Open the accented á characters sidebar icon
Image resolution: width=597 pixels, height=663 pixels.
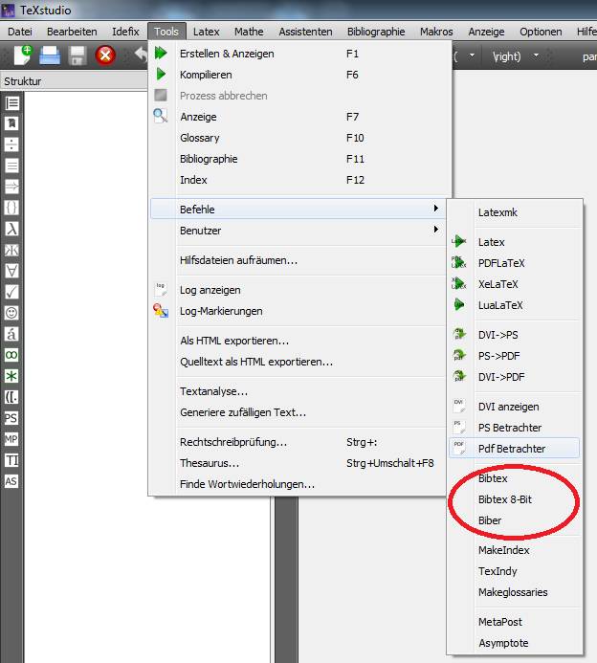[11, 334]
